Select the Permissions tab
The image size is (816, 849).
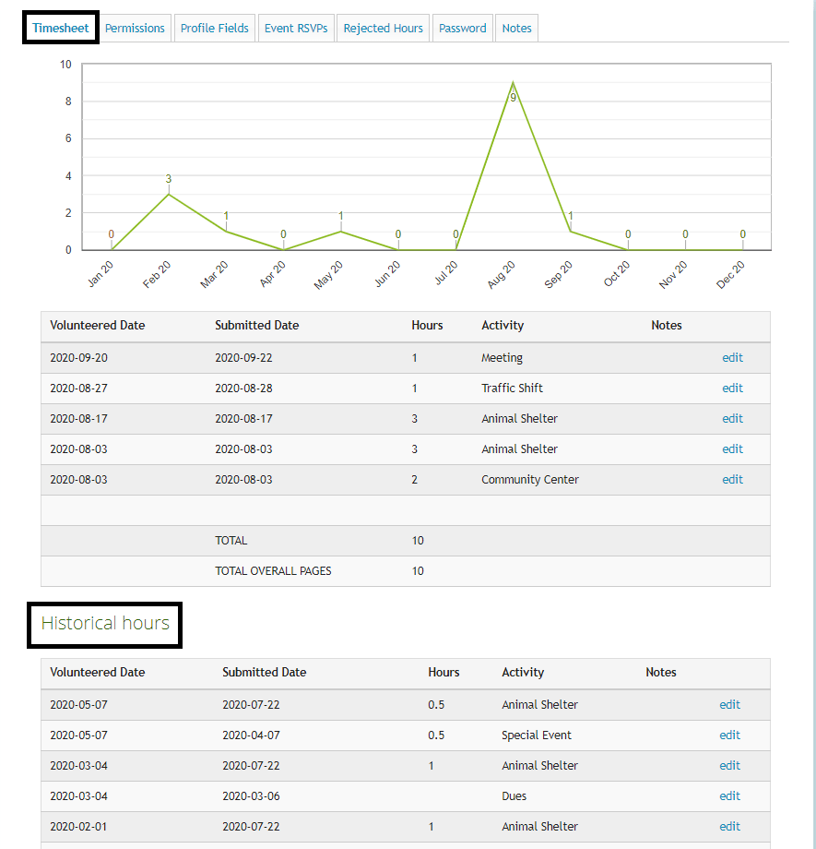tap(135, 28)
